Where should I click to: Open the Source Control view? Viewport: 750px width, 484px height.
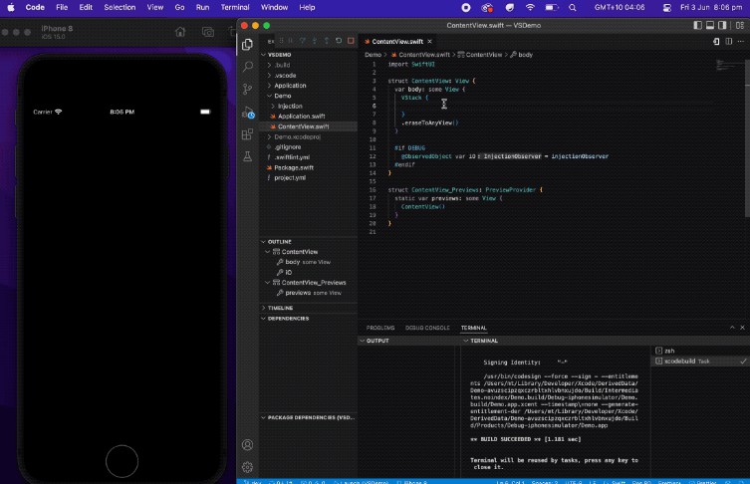(x=247, y=89)
